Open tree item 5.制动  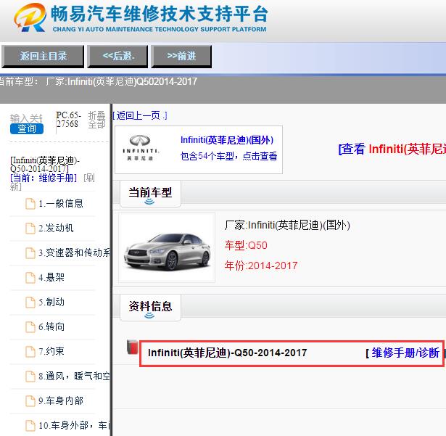click(51, 303)
